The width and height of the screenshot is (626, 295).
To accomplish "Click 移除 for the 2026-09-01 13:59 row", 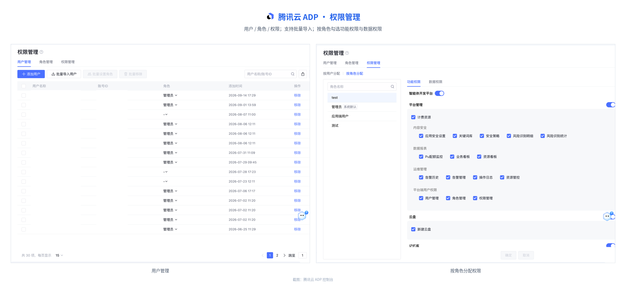I will (x=297, y=105).
